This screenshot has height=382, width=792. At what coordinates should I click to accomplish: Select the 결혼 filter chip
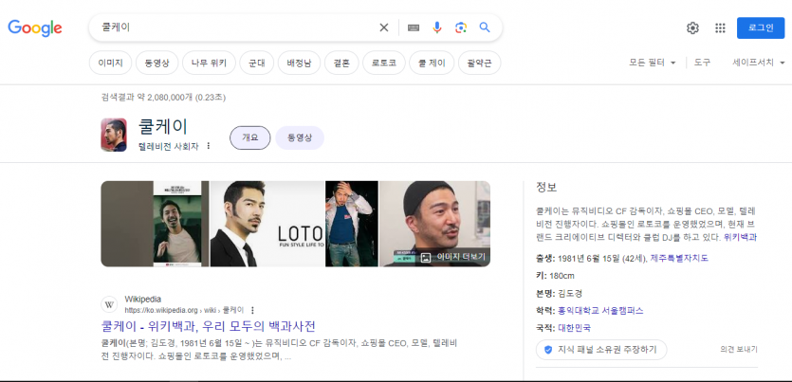341,64
